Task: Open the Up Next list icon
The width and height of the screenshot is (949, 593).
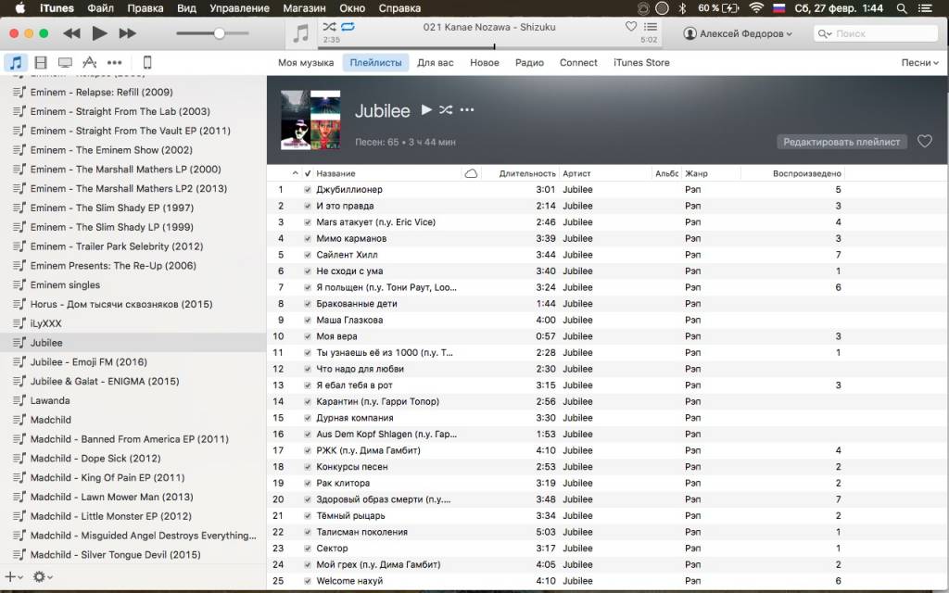Action: [651, 27]
